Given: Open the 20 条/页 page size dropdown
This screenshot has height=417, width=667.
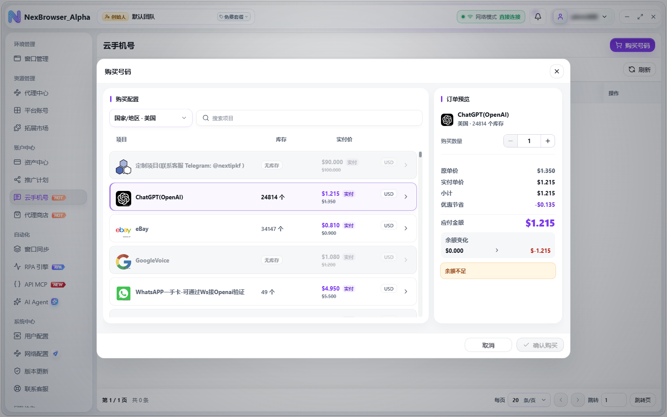Looking at the screenshot, I should point(529,400).
